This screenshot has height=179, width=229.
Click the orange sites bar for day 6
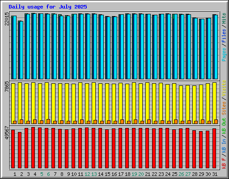(48, 121)
